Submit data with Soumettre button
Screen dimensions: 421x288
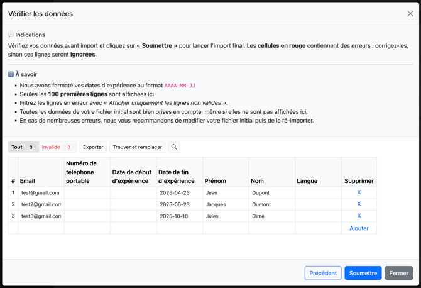tap(363, 273)
